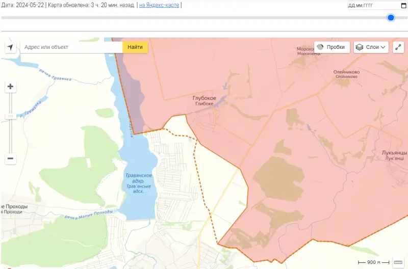Click the Лукьянцы village label

pyautogui.click(x=394, y=153)
